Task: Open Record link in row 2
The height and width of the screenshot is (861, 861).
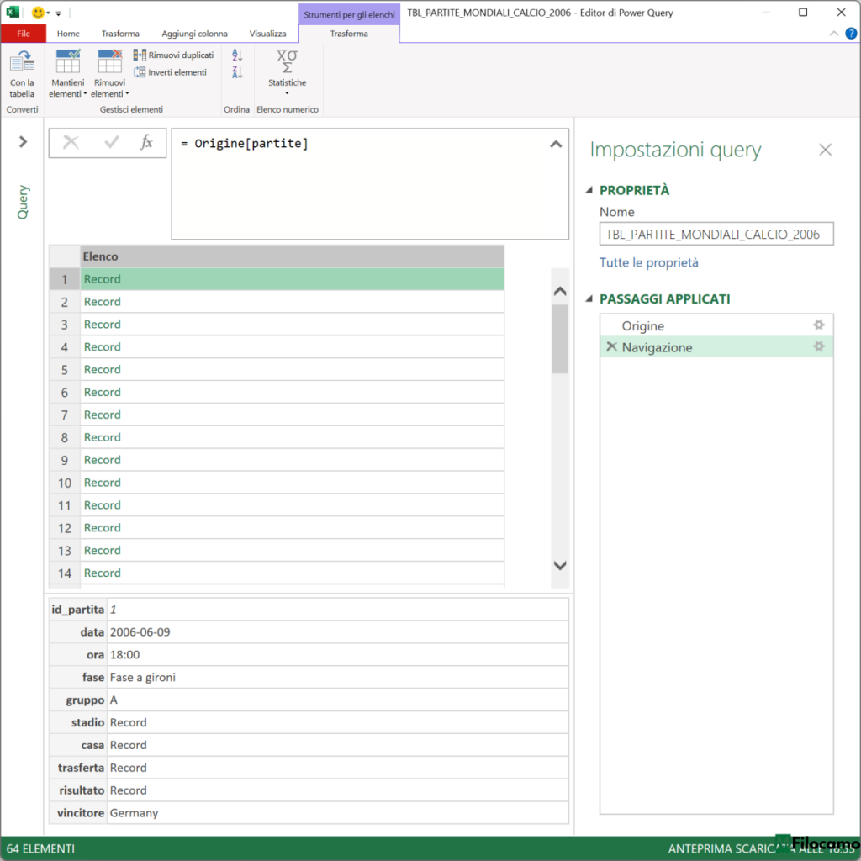Action: tap(102, 302)
